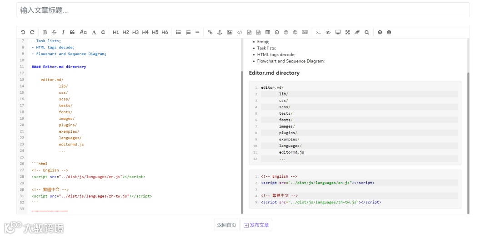491x237 pixels.
Task: Click the 发布文章 publish button
Action: pos(256,225)
